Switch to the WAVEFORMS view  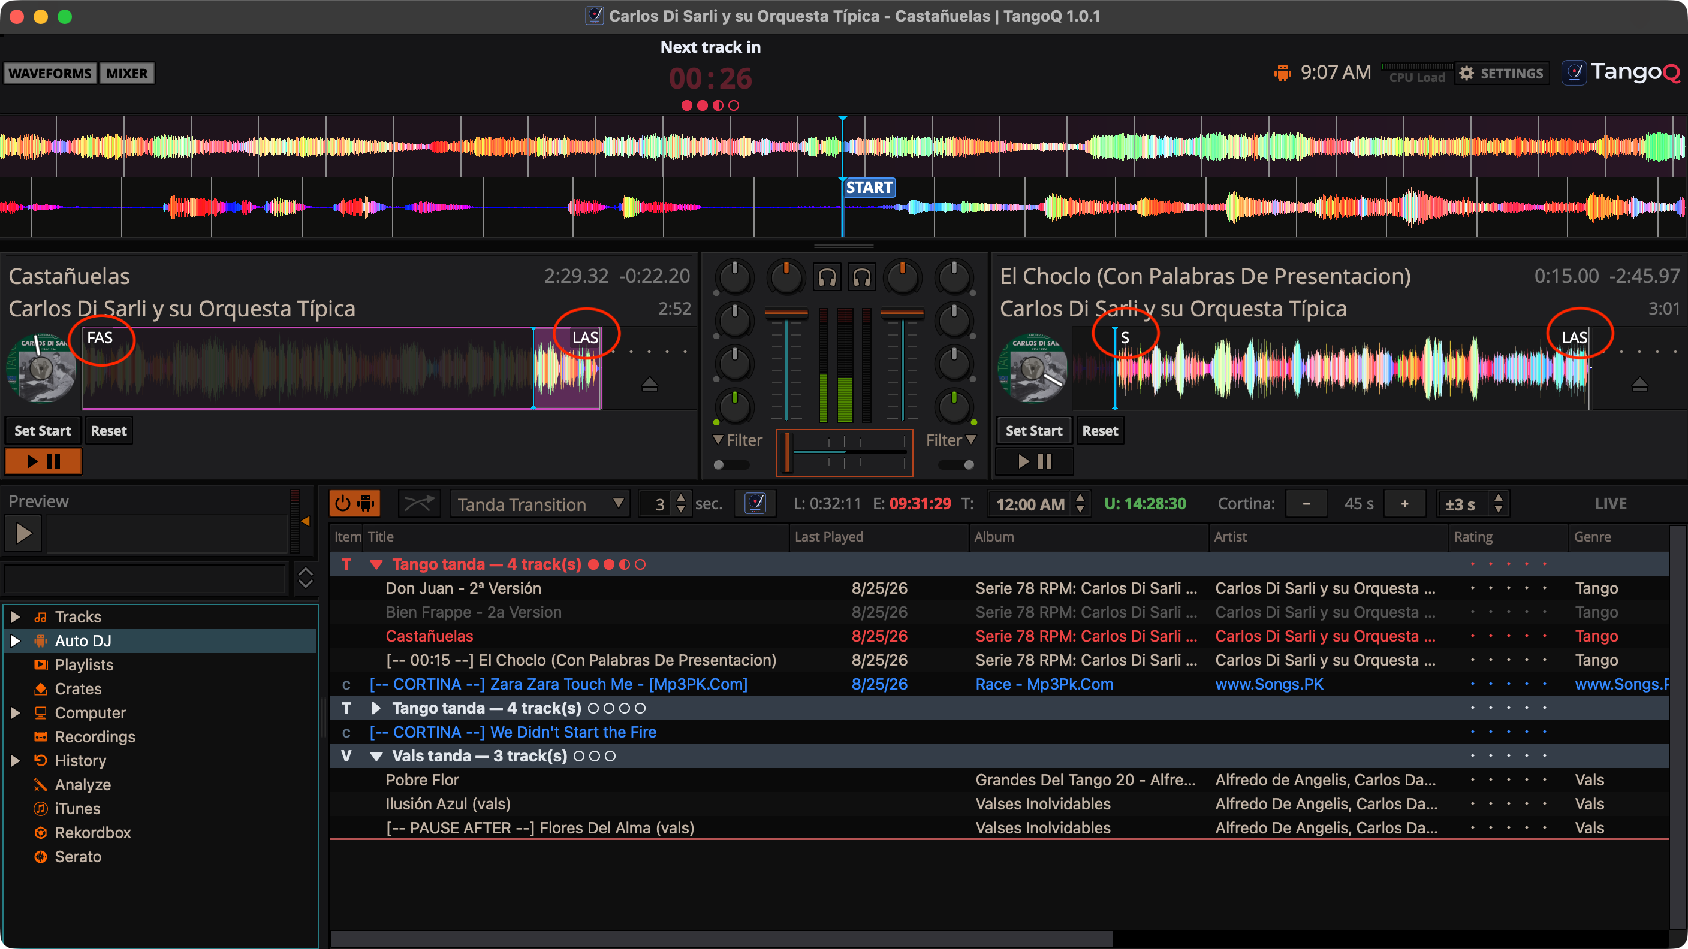pos(50,73)
